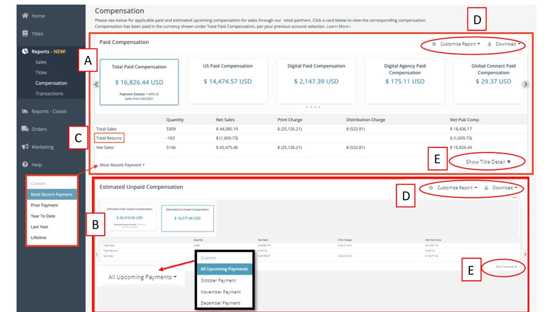The image size is (554, 312).
Task: Click the Distribution Charge column header
Action: [366, 120]
